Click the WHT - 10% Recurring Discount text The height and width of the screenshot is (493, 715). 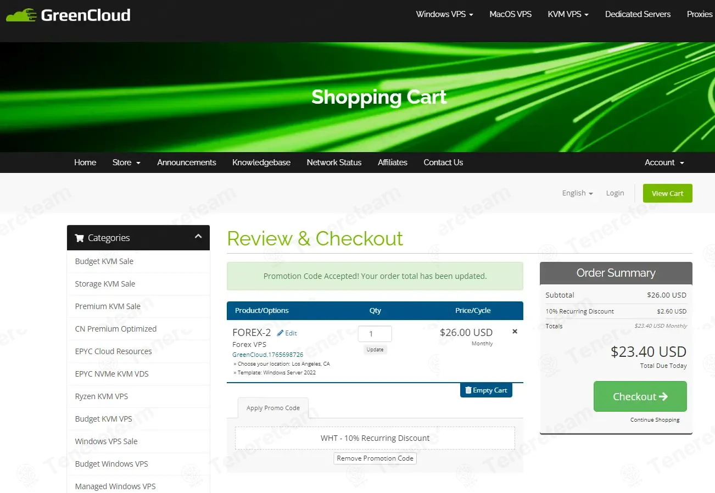pyautogui.click(x=375, y=438)
